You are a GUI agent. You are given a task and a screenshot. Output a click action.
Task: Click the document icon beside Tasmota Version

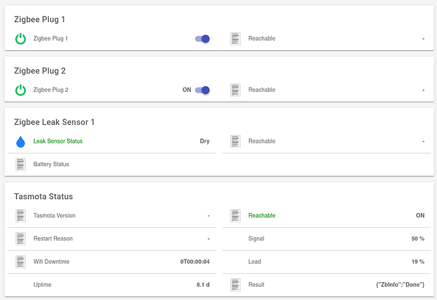20,216
